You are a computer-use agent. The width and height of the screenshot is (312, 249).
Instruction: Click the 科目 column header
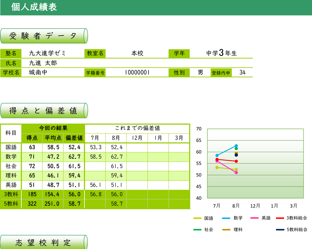click(x=11, y=133)
